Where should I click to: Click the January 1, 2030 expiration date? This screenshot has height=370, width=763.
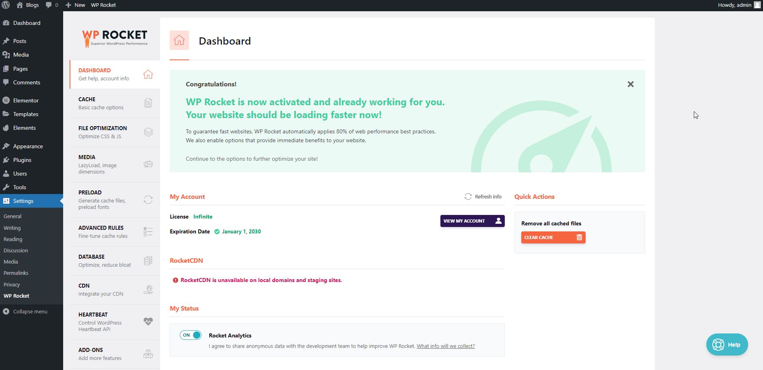[241, 231]
